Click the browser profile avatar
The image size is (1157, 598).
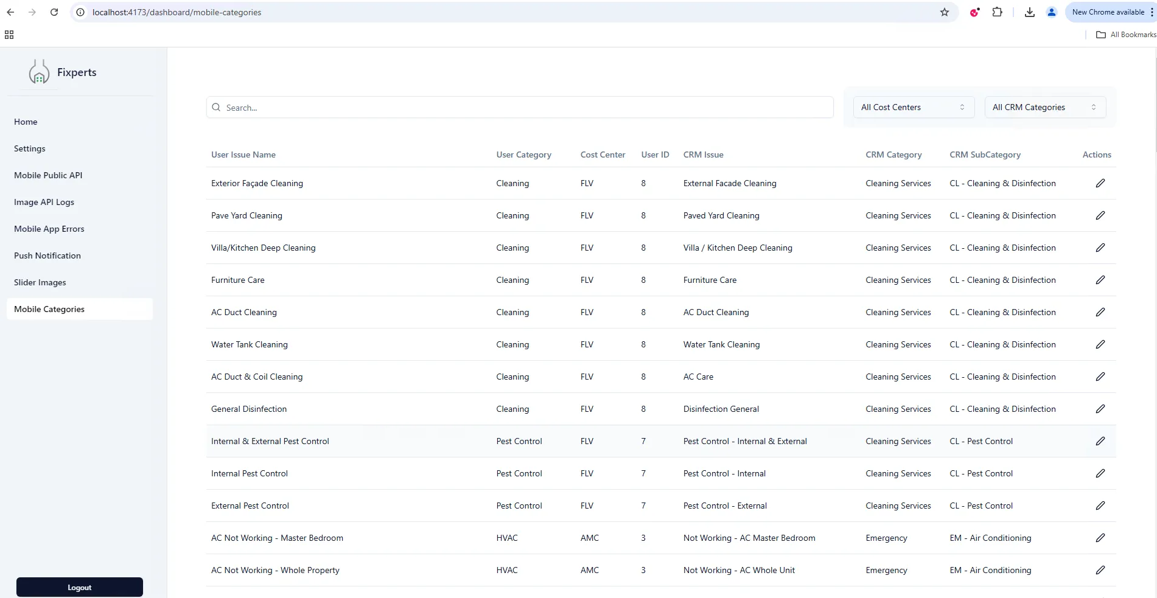point(1051,12)
